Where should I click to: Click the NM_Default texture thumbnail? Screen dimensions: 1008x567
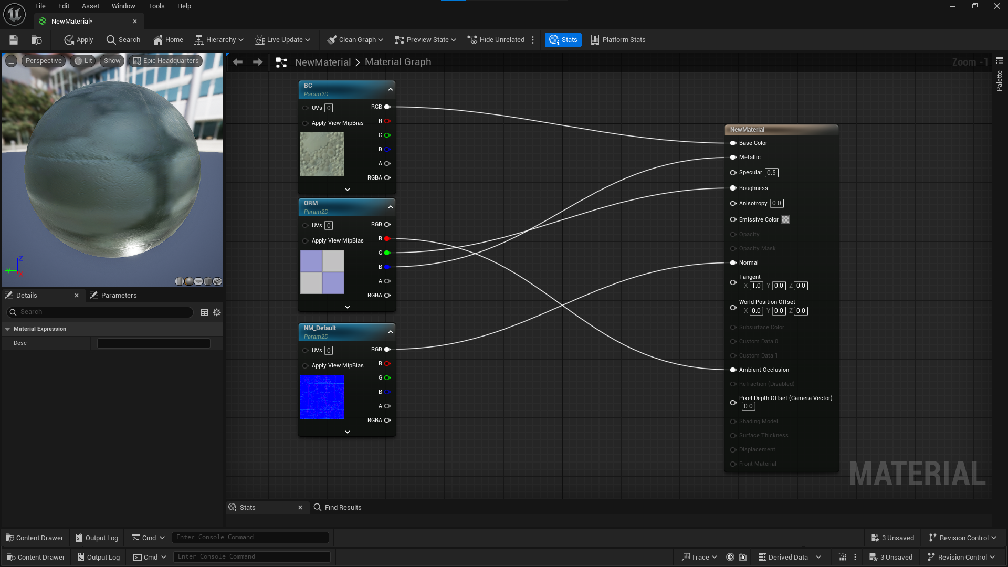point(322,397)
